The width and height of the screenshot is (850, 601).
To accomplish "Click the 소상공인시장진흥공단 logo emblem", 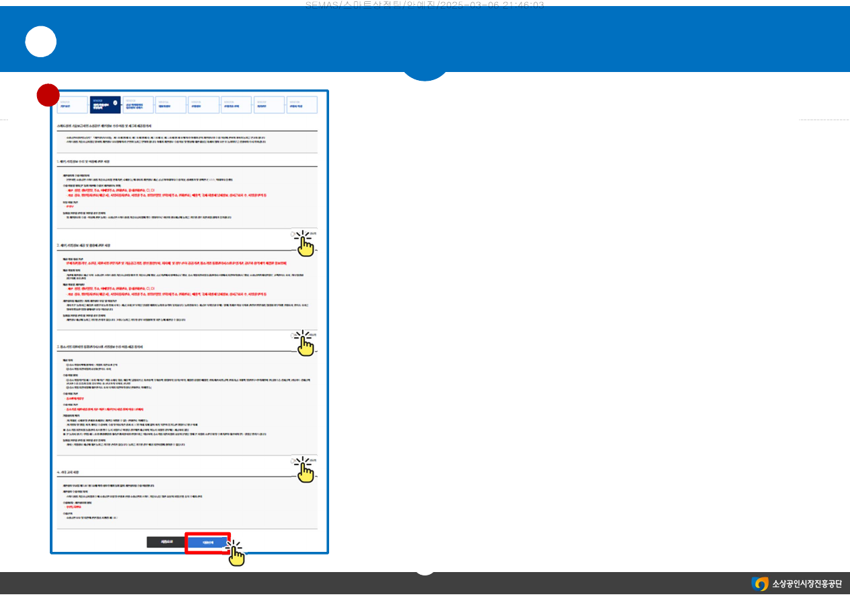I will (760, 584).
